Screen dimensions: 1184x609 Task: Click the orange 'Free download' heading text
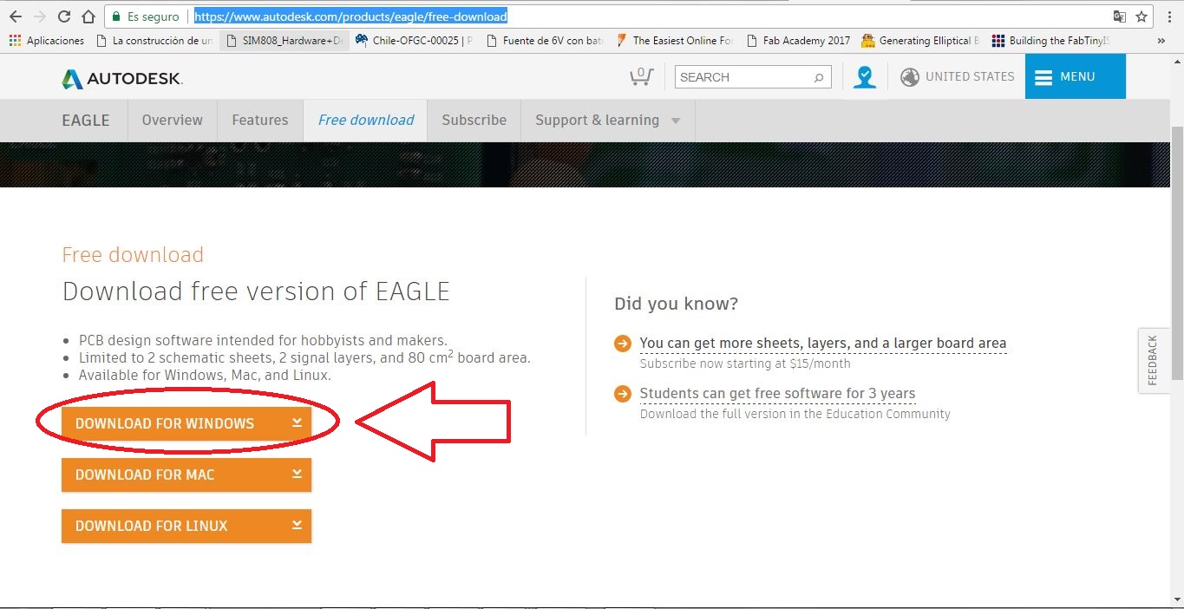133,255
